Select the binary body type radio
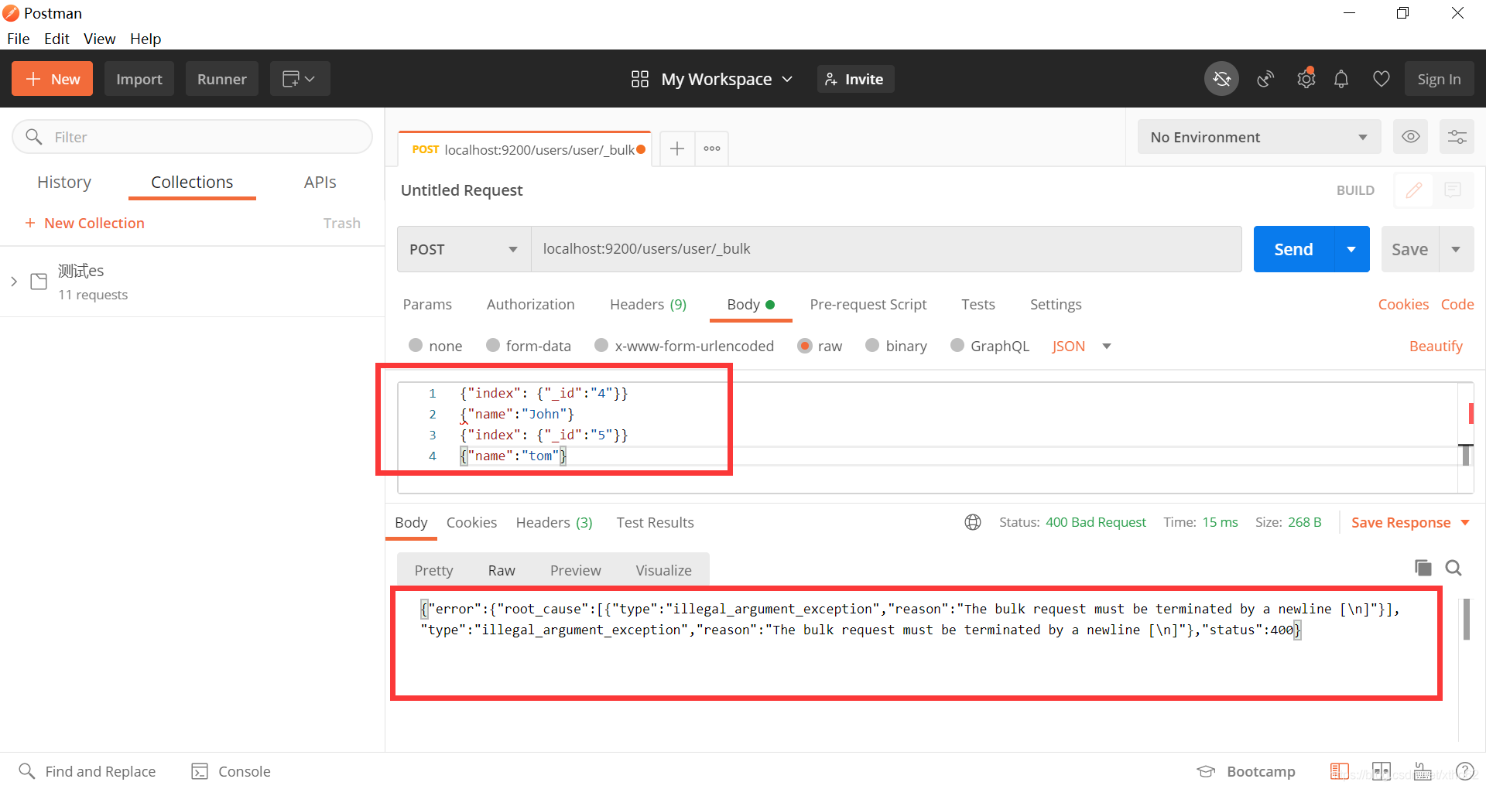The image size is (1486, 789). click(872, 346)
